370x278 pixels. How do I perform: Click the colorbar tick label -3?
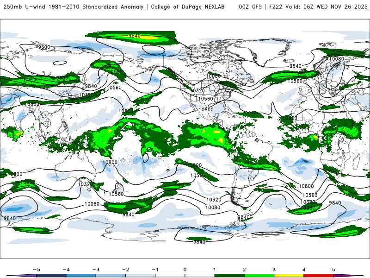click(96, 270)
